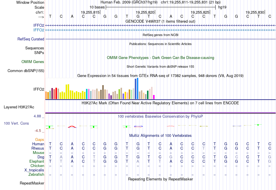Viewport: 276px width, 190px height.
Task: Open the RefSeq Curated track label
Action: (x=31, y=39)
